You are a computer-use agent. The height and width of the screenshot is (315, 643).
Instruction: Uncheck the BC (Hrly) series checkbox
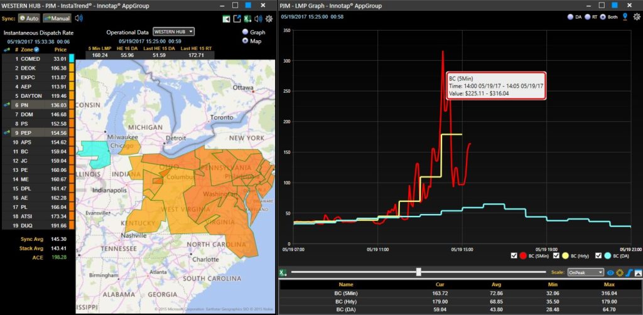pos(556,256)
